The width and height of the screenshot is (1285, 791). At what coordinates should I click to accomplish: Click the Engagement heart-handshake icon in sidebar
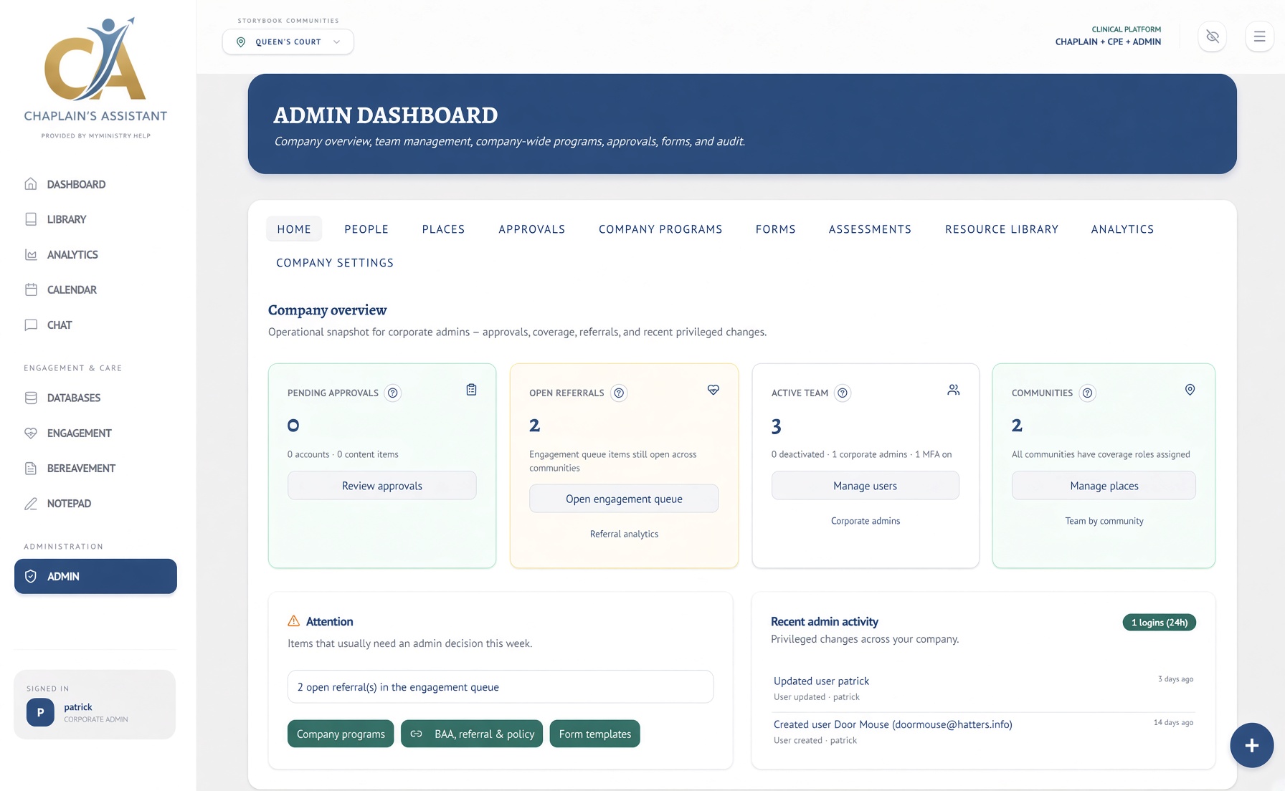click(31, 433)
